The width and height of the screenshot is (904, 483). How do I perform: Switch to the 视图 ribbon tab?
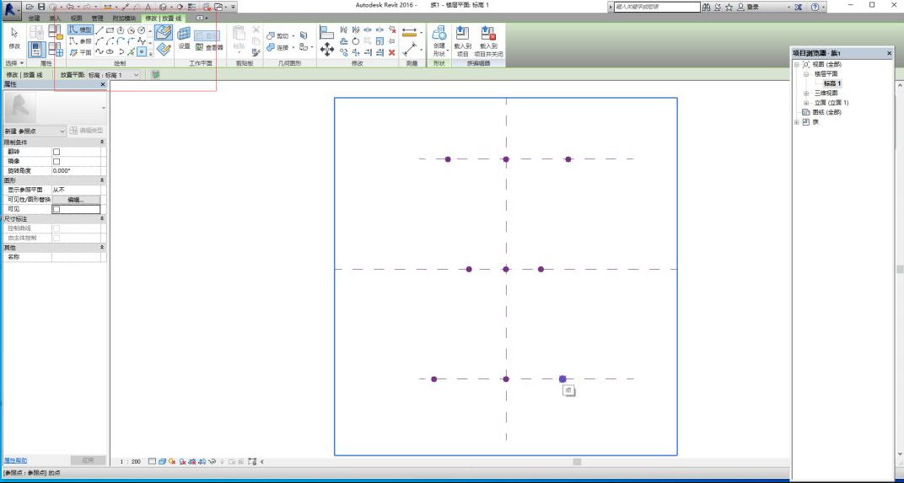click(x=77, y=18)
